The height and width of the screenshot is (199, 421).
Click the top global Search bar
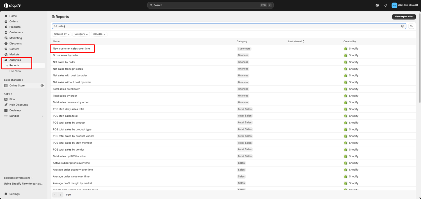point(210,5)
